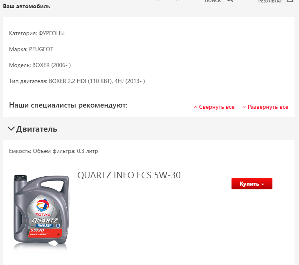Select the Тип двигателя BOXER 2.2 HDI row
The image size is (299, 265).
click(x=77, y=81)
